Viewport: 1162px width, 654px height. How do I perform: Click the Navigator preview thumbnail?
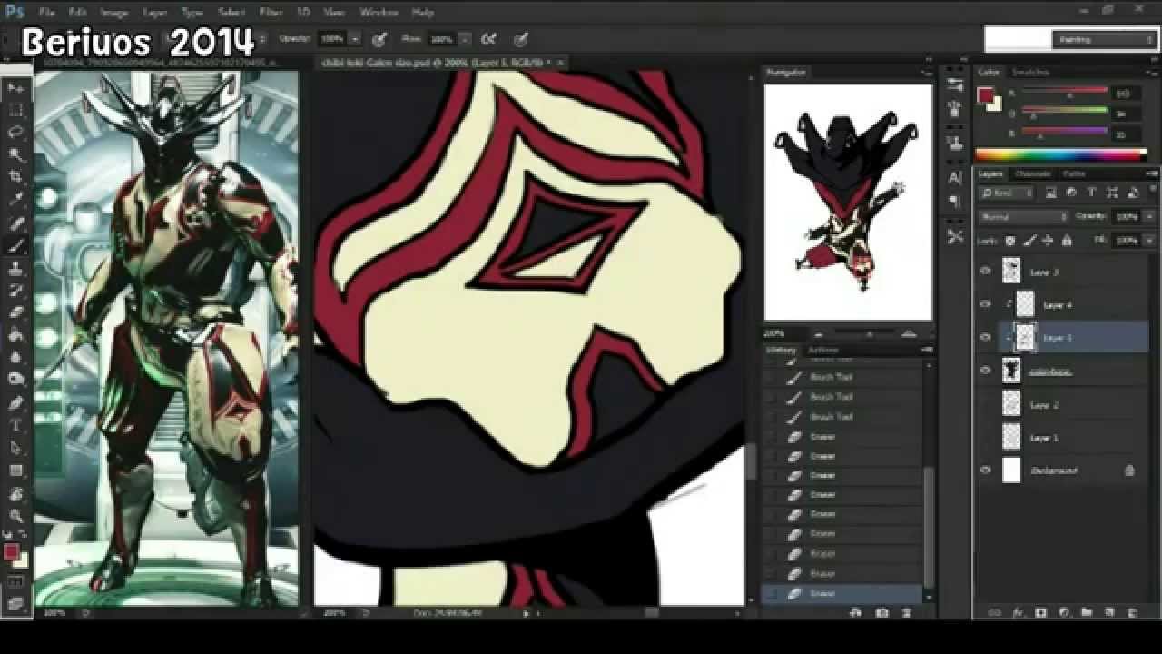(x=848, y=202)
